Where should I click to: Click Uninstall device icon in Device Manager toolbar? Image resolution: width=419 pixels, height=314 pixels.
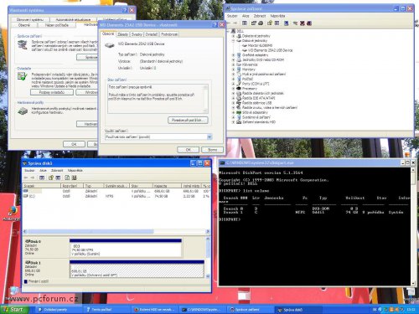(x=302, y=23)
